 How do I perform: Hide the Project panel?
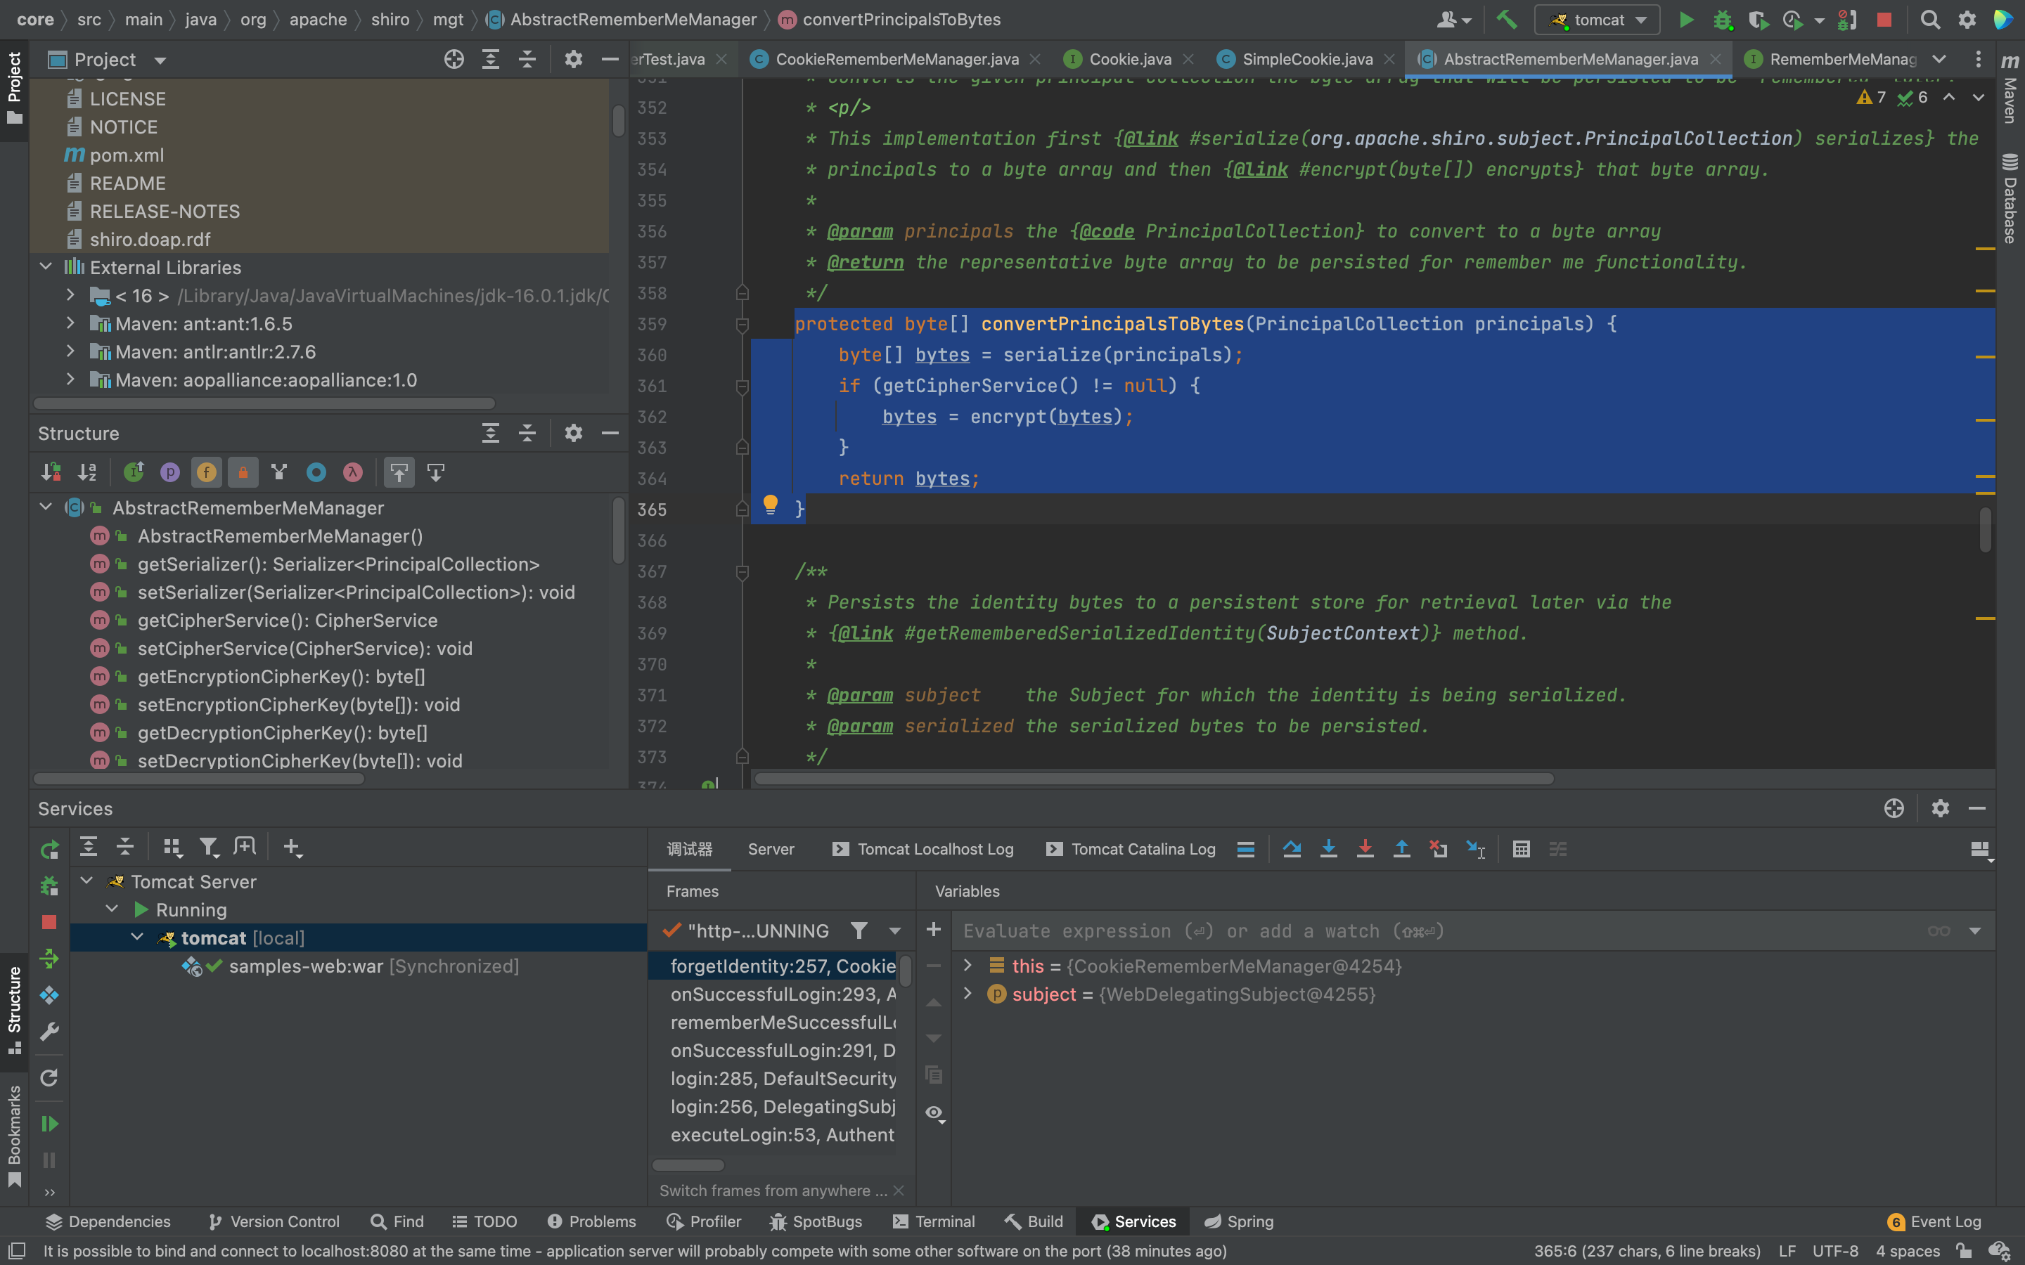[x=610, y=60]
